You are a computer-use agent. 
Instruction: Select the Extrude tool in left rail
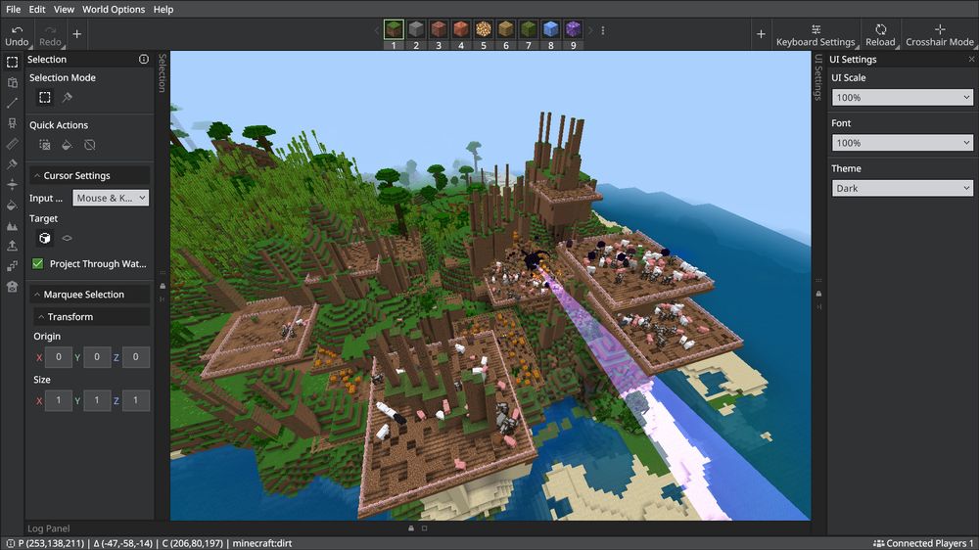12,184
